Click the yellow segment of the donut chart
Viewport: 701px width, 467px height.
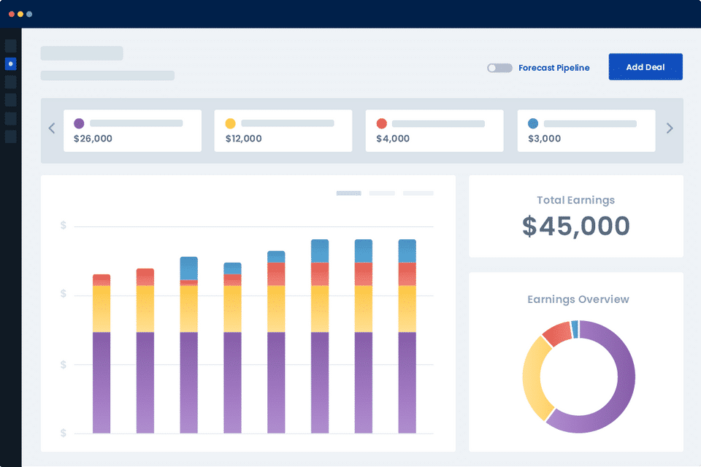tap(532, 378)
